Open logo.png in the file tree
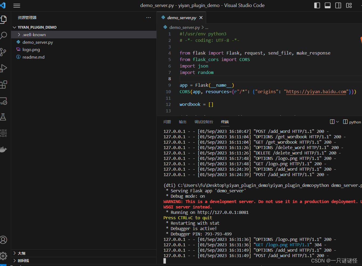The image size is (362, 266). [31, 49]
